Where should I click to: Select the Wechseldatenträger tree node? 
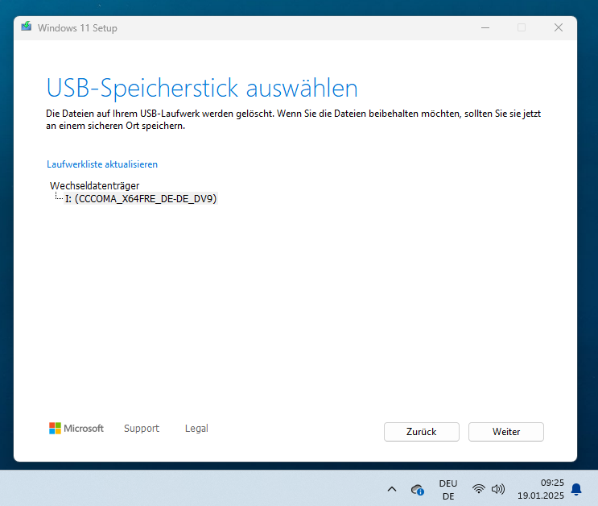click(95, 185)
